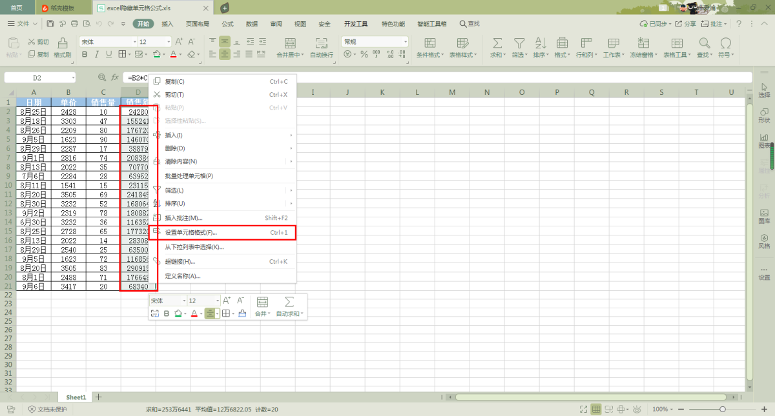Toggle Underline formatting in the ribbon
The width and height of the screenshot is (775, 416).
pyautogui.click(x=108, y=55)
